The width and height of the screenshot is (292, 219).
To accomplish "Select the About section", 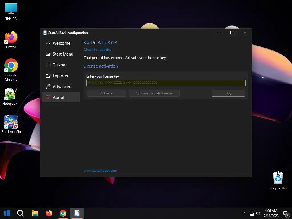I will [61, 97].
